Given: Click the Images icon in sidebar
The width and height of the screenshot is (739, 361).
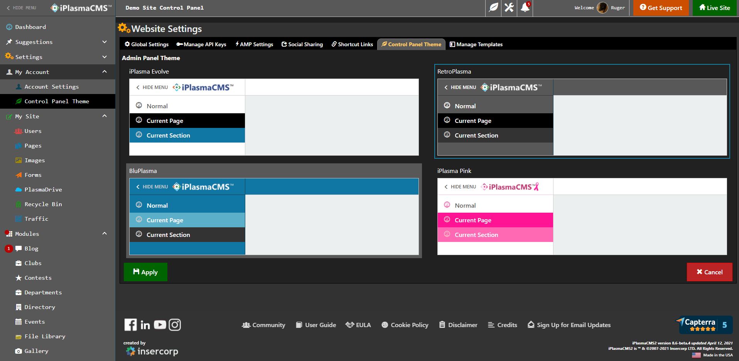Looking at the screenshot, I should pos(18,160).
